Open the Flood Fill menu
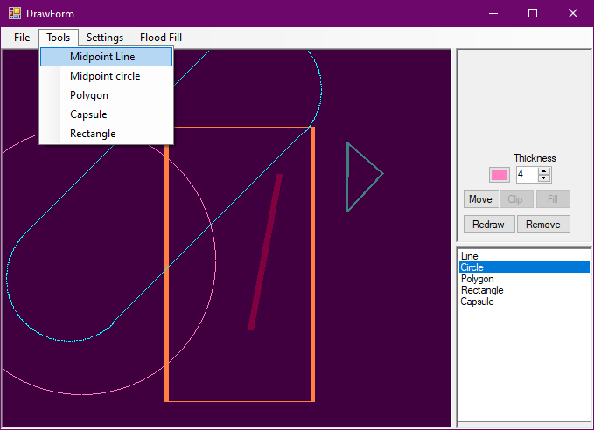Screen dimensions: 594x430 click(161, 38)
